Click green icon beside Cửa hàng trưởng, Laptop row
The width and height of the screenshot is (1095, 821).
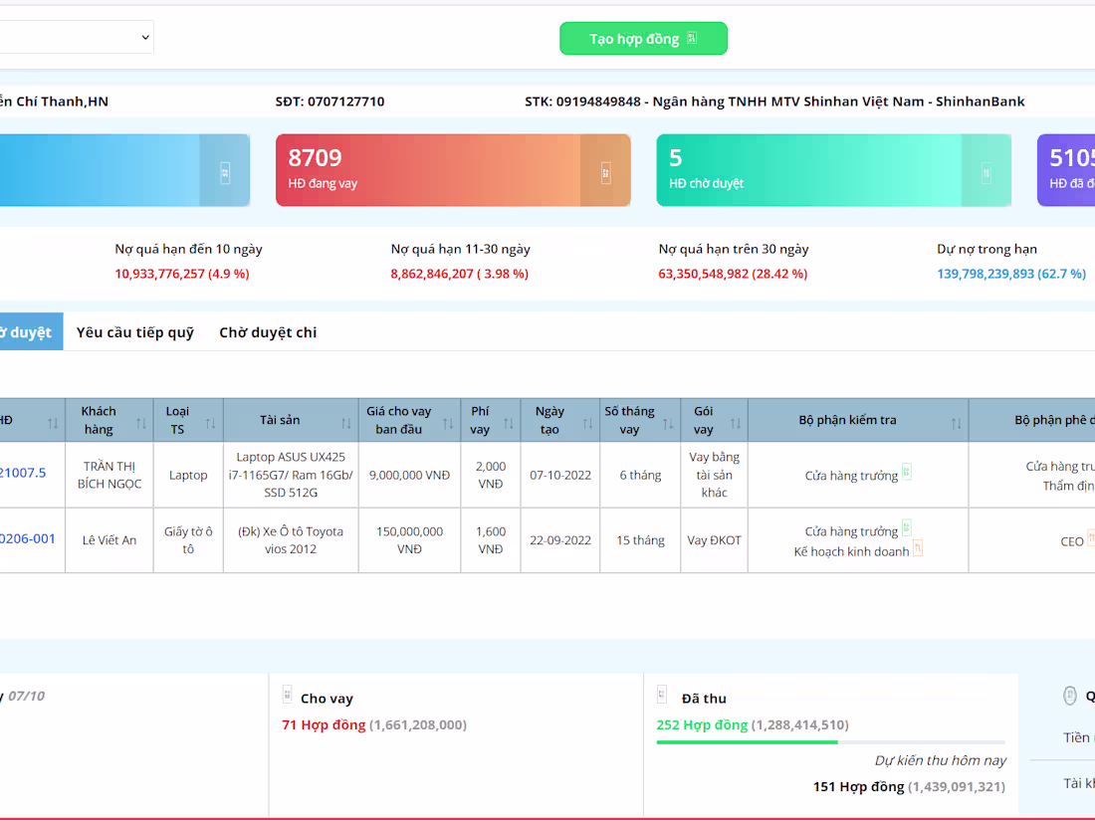click(x=906, y=472)
